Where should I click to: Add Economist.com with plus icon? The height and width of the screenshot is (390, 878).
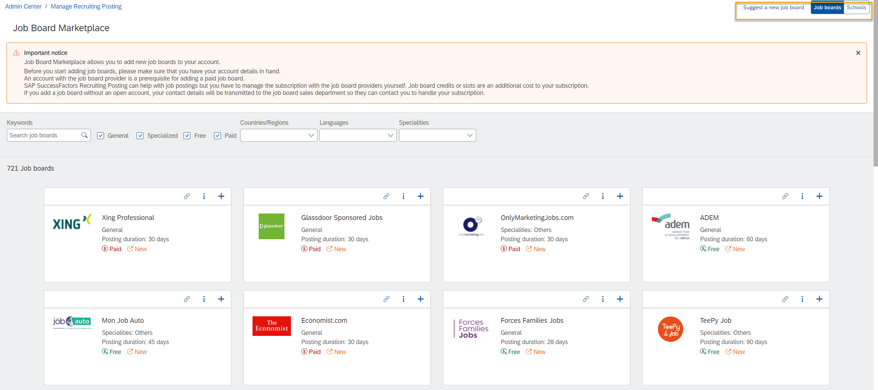[x=420, y=299]
